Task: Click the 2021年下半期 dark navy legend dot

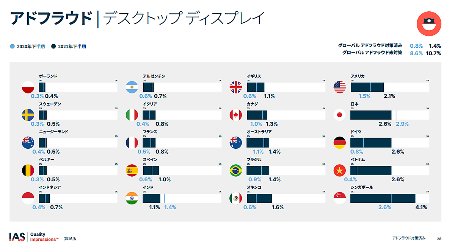Action: click(x=53, y=47)
